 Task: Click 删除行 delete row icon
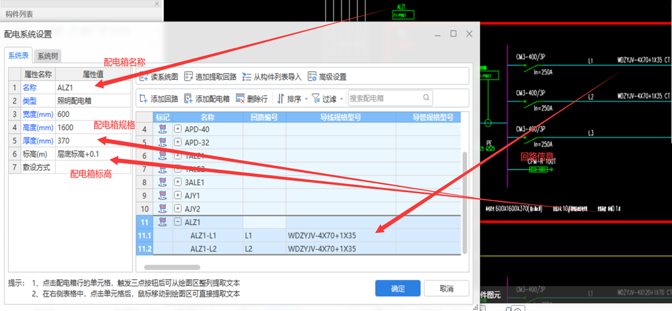pos(240,98)
